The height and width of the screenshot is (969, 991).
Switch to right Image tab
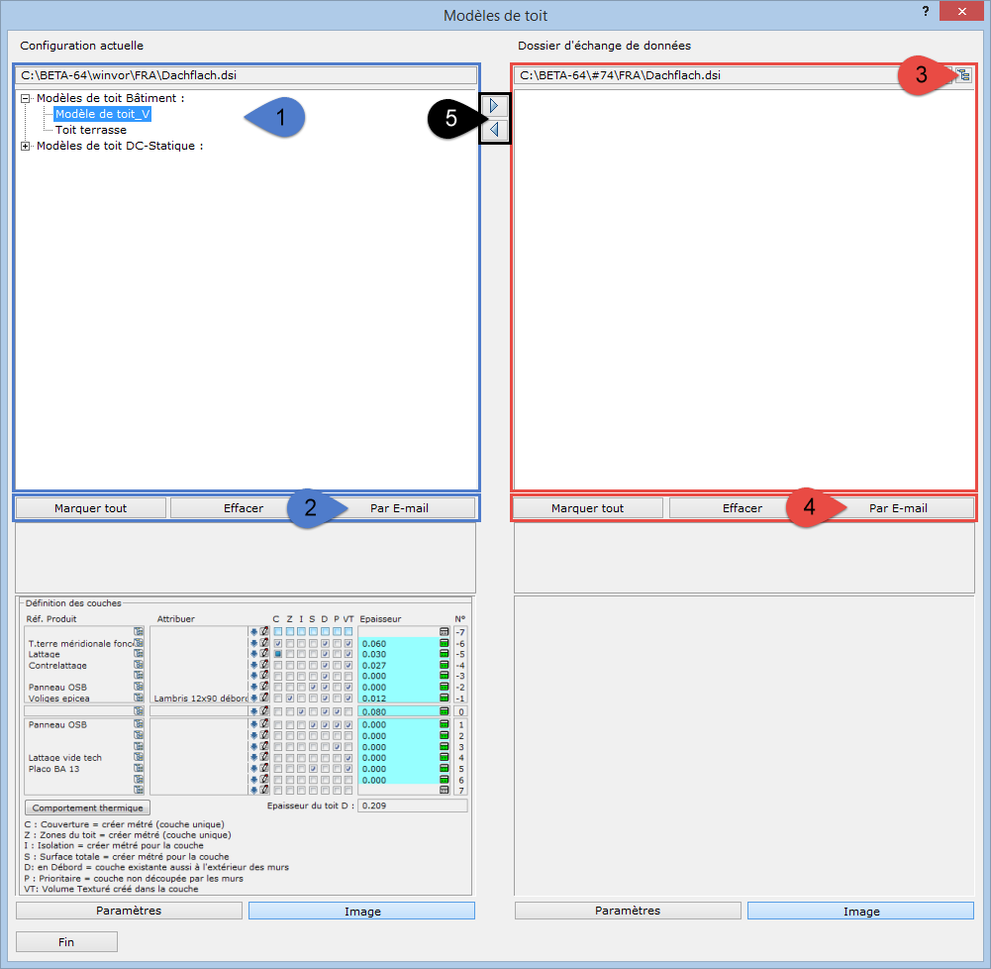click(x=860, y=911)
